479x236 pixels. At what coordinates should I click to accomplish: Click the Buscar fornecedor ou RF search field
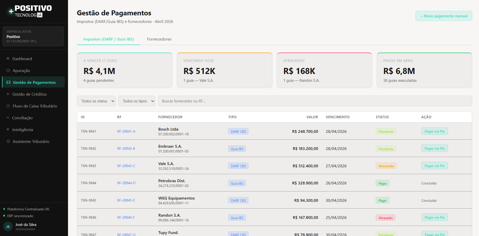click(x=315, y=101)
